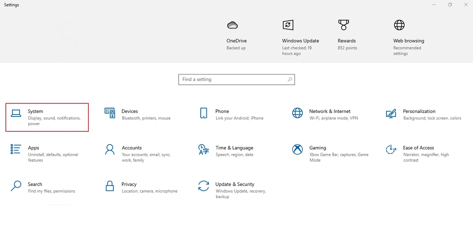Click the search magnifier icon
The width and height of the screenshot is (473, 238).
pos(290,79)
